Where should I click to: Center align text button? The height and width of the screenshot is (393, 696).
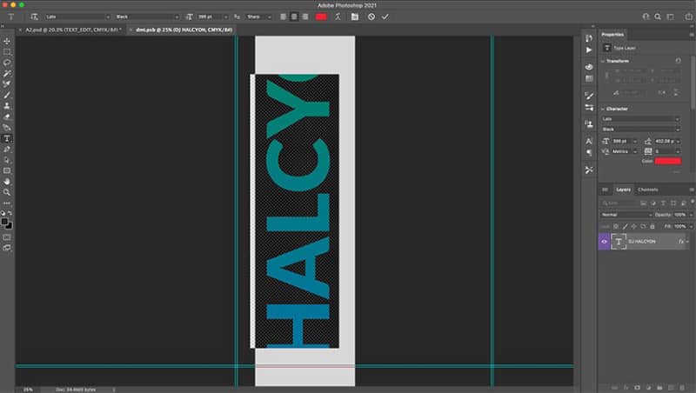point(294,17)
